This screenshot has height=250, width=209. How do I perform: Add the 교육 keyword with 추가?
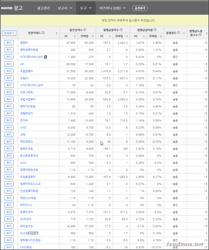coord(9,134)
